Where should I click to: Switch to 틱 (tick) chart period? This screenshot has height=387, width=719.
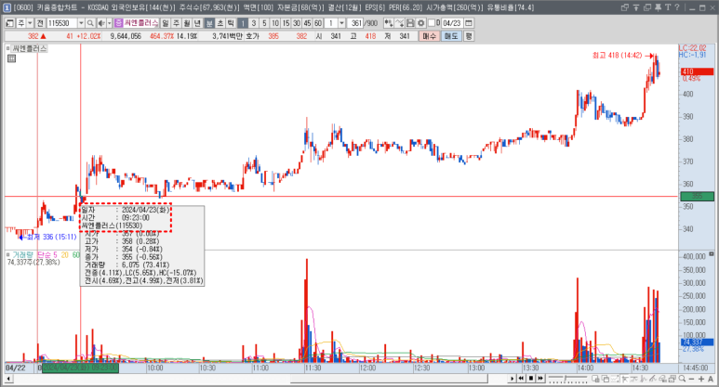tap(231, 23)
